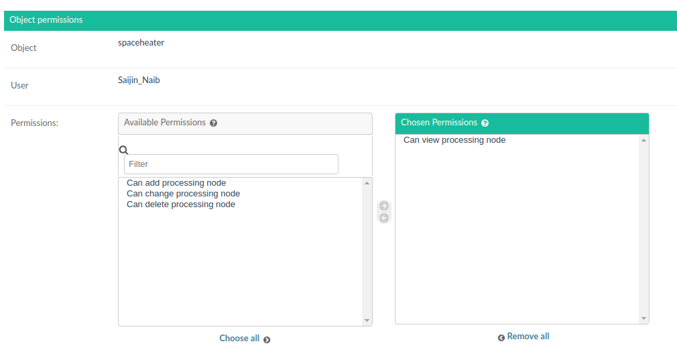
Task: Click the arrow icon next to Choose all
Action: click(x=267, y=340)
